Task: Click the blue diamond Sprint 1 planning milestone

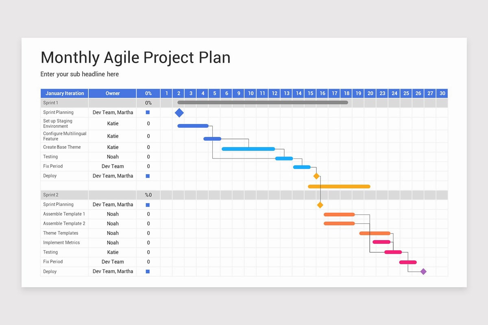Action: [x=179, y=113]
